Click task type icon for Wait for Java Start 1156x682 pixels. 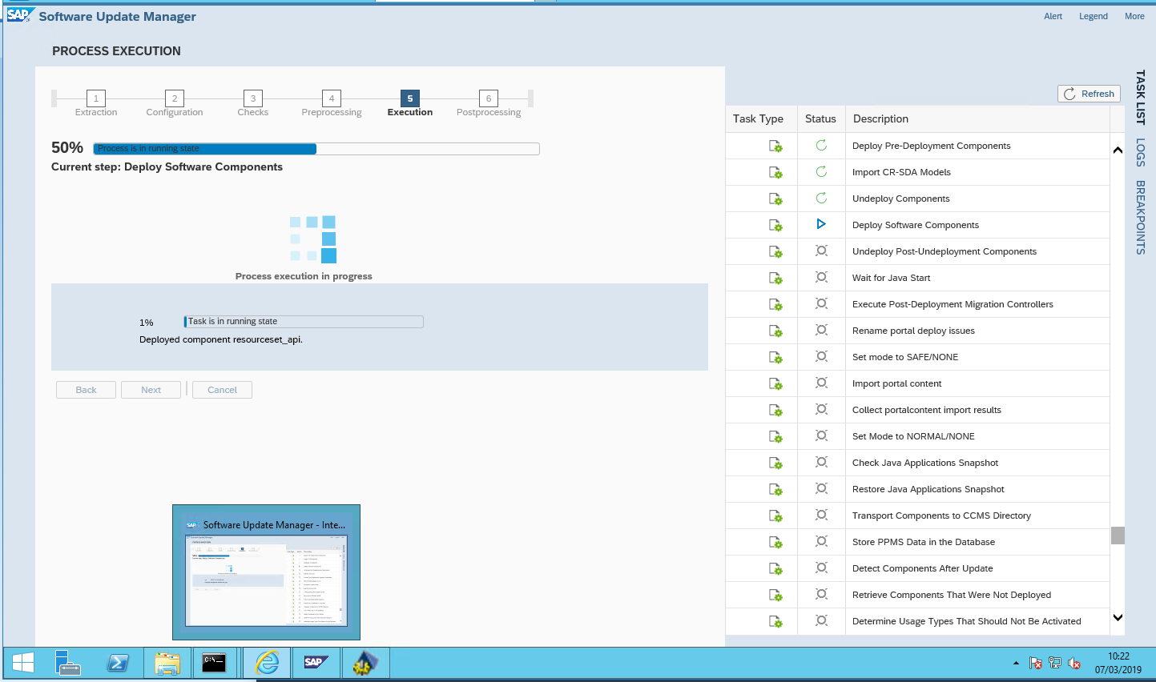click(x=775, y=279)
